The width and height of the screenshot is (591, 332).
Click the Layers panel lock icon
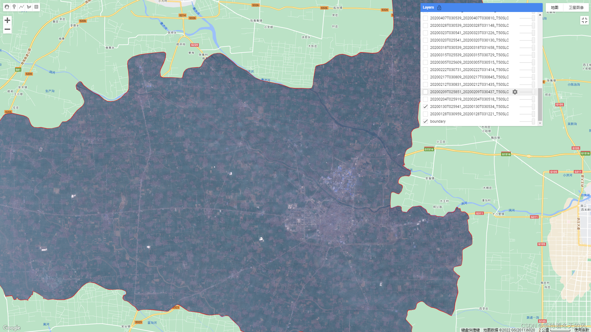[439, 7]
